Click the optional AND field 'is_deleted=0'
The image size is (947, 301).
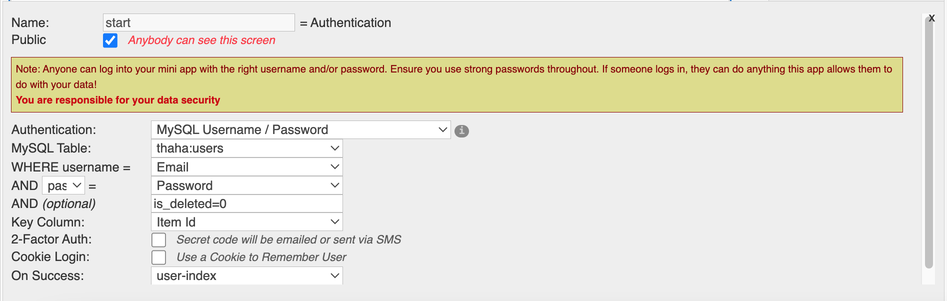click(246, 204)
